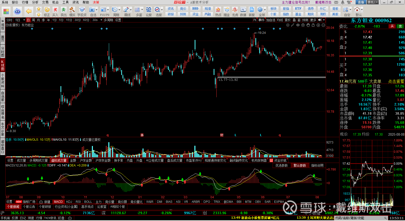
Task: Click the colorful home grid icon
Action: [x=6, y=11]
